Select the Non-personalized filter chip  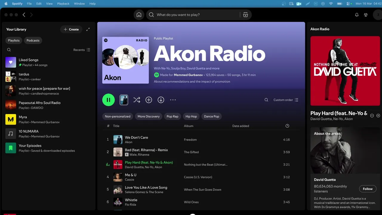click(x=118, y=116)
